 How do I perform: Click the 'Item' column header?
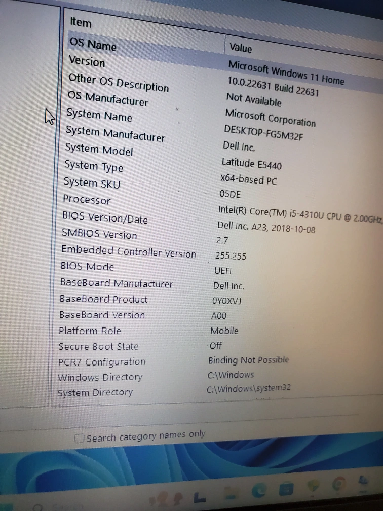click(x=81, y=22)
